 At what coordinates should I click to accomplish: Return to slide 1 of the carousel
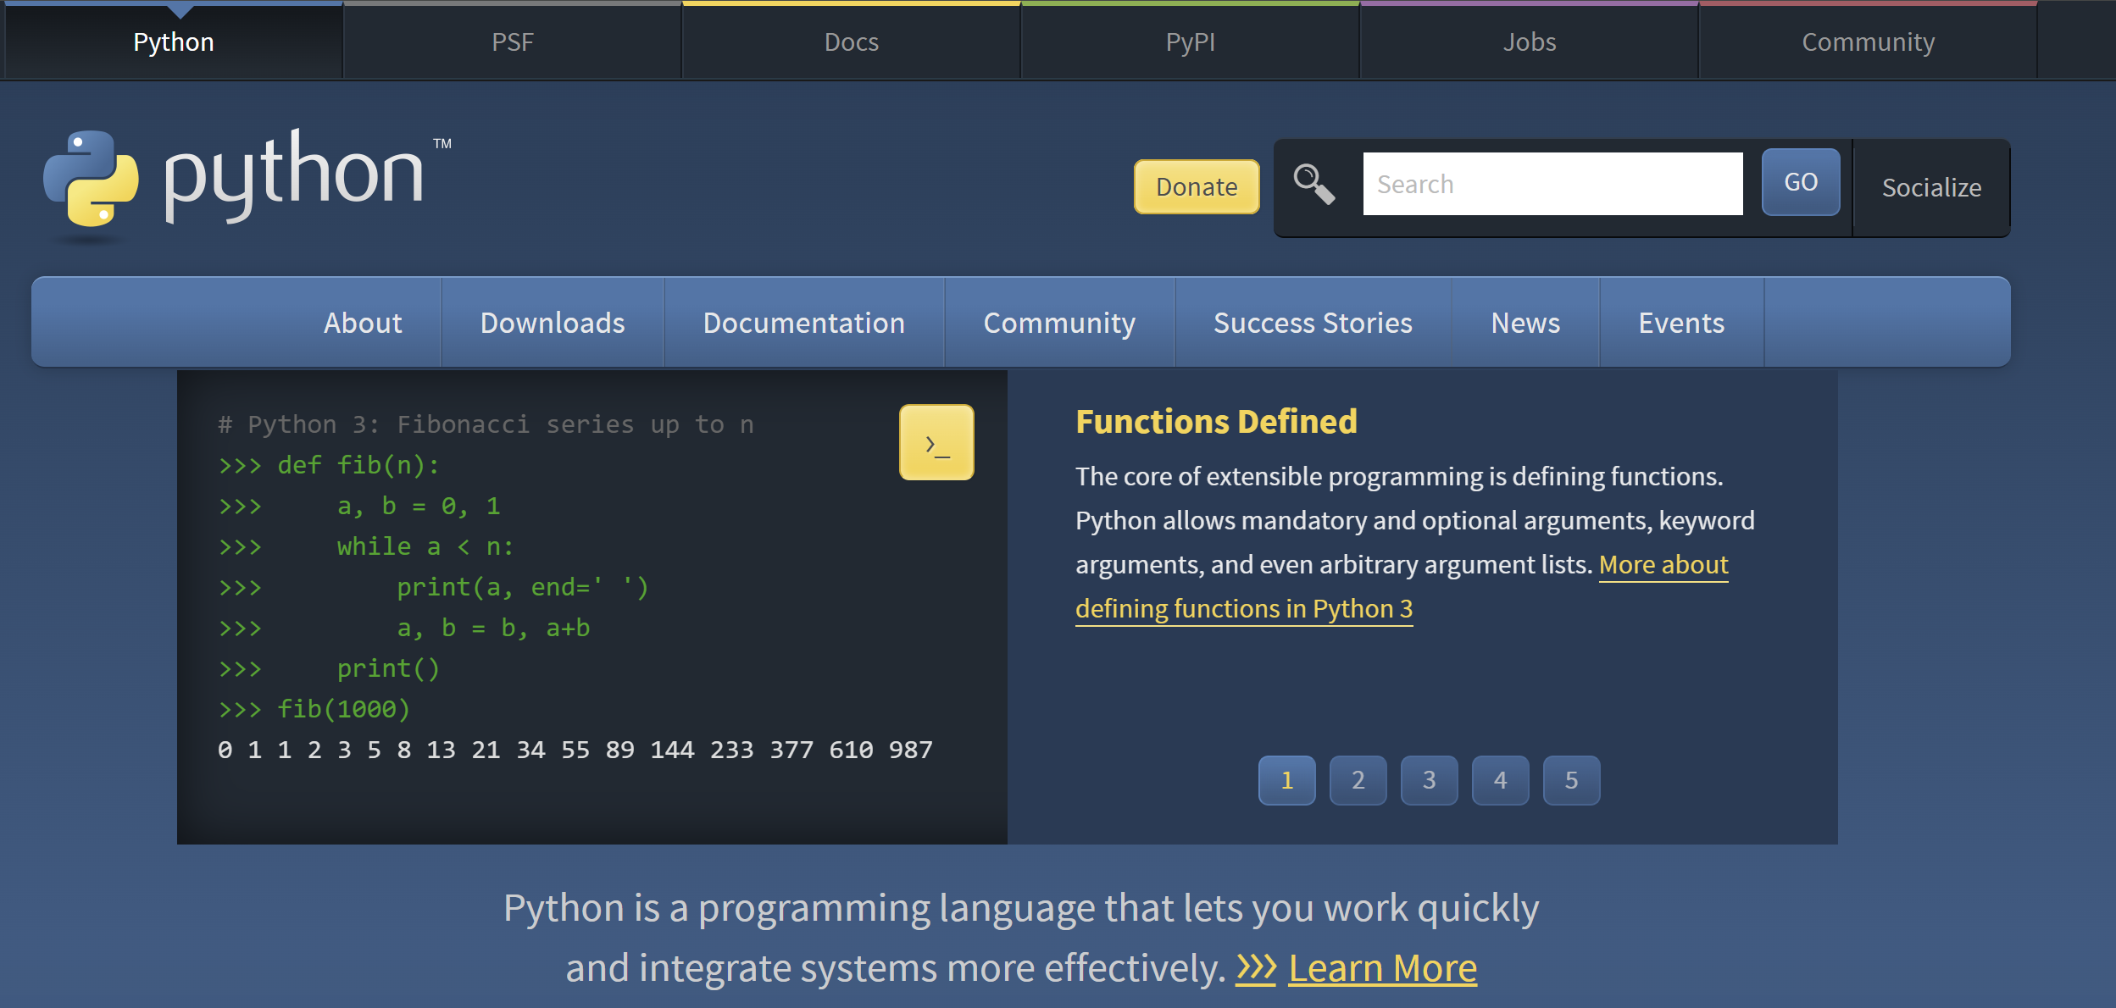tap(1286, 780)
